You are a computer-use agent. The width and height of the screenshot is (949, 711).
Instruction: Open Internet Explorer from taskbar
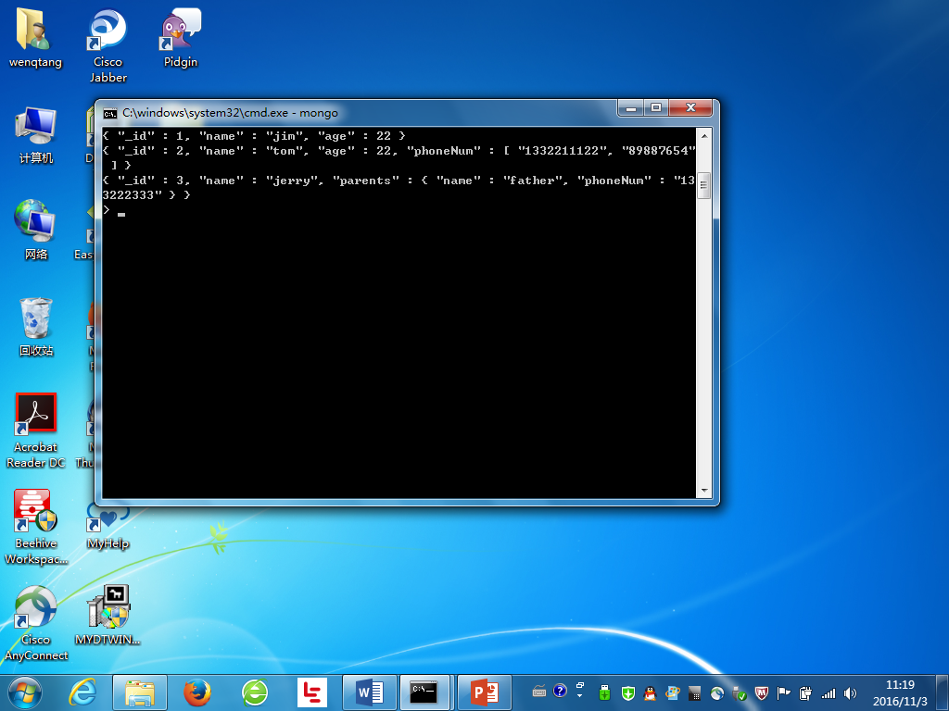click(82, 692)
